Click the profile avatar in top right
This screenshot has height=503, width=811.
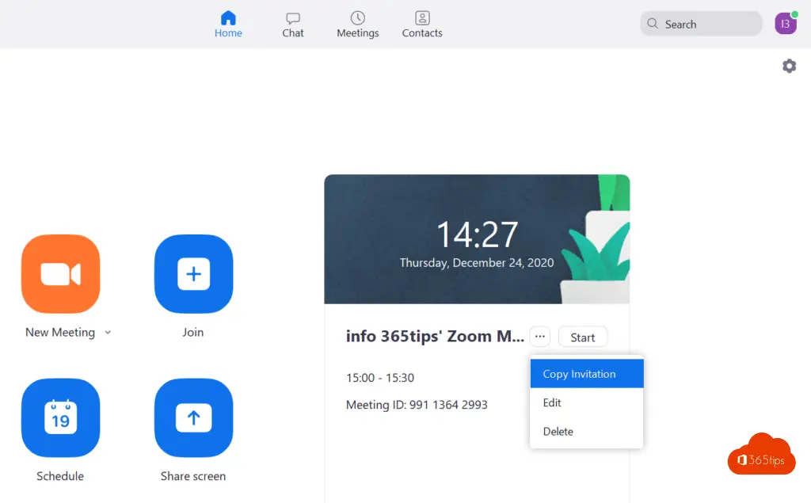pyautogui.click(x=785, y=24)
